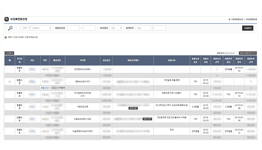Image resolution: width=262 pixels, height=150 pixels.
Task: Click the 환불일자 2019-04-24 date field
Action: click(x=231, y=53)
